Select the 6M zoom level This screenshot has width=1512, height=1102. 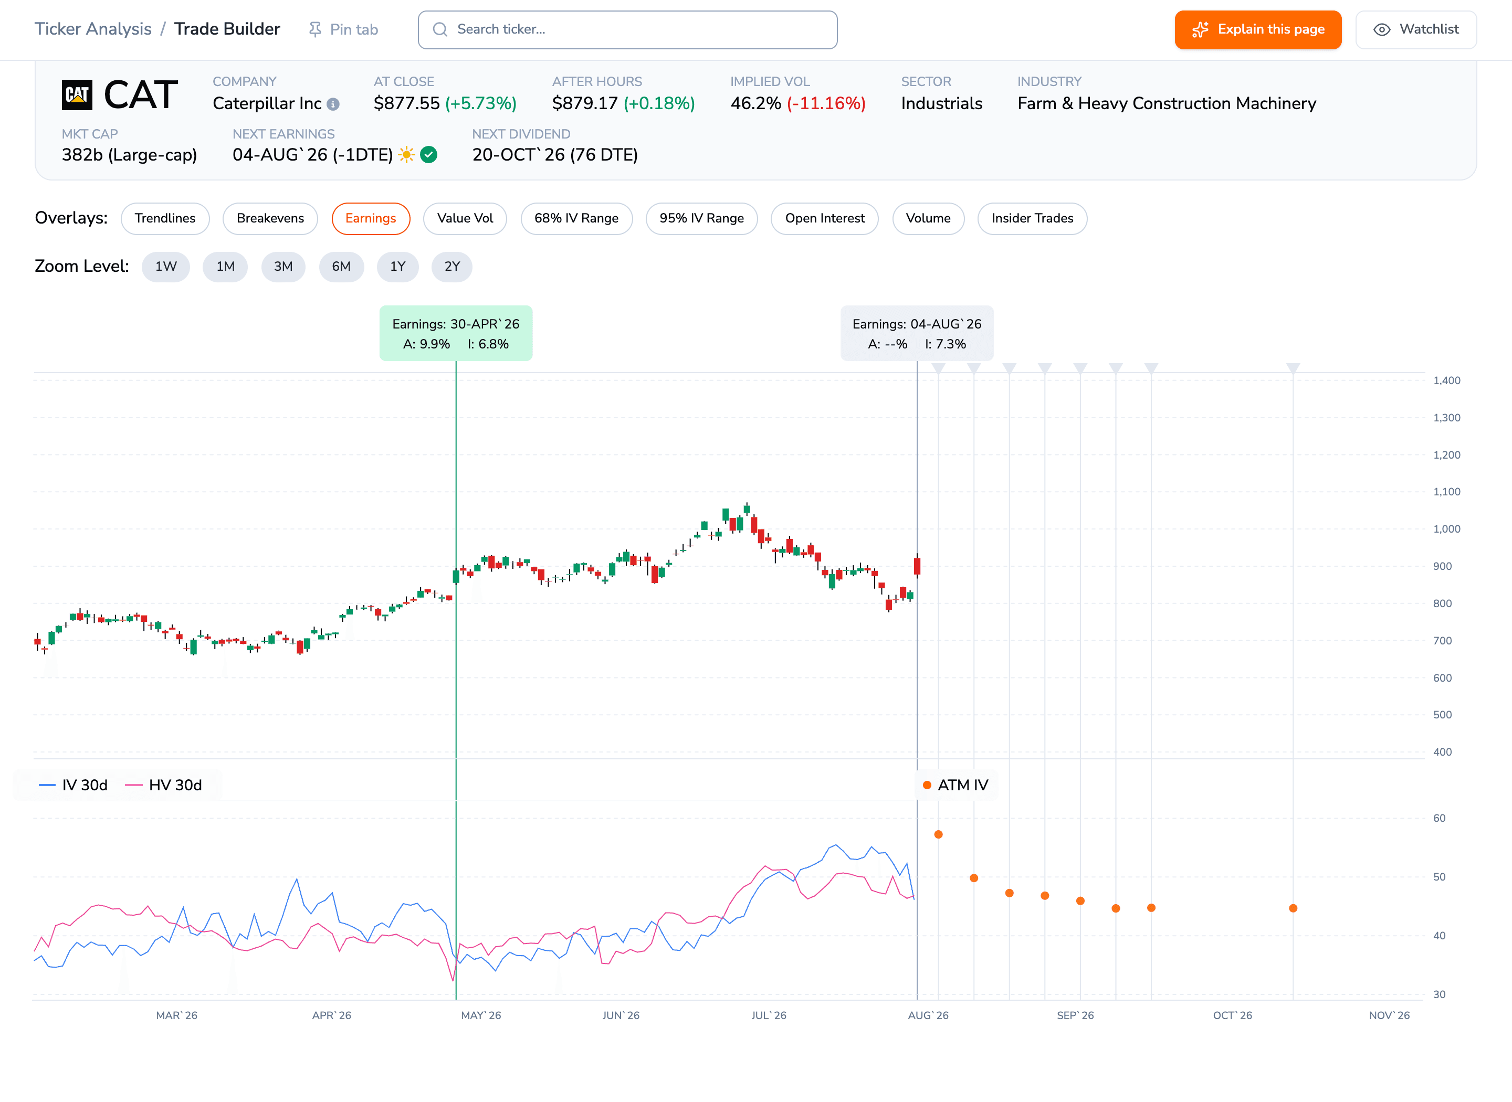pos(342,267)
